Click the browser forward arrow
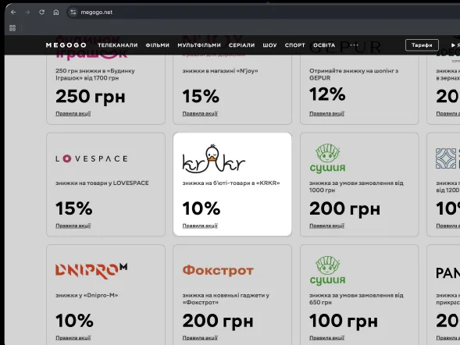The height and width of the screenshot is (345, 460). [x=27, y=12]
